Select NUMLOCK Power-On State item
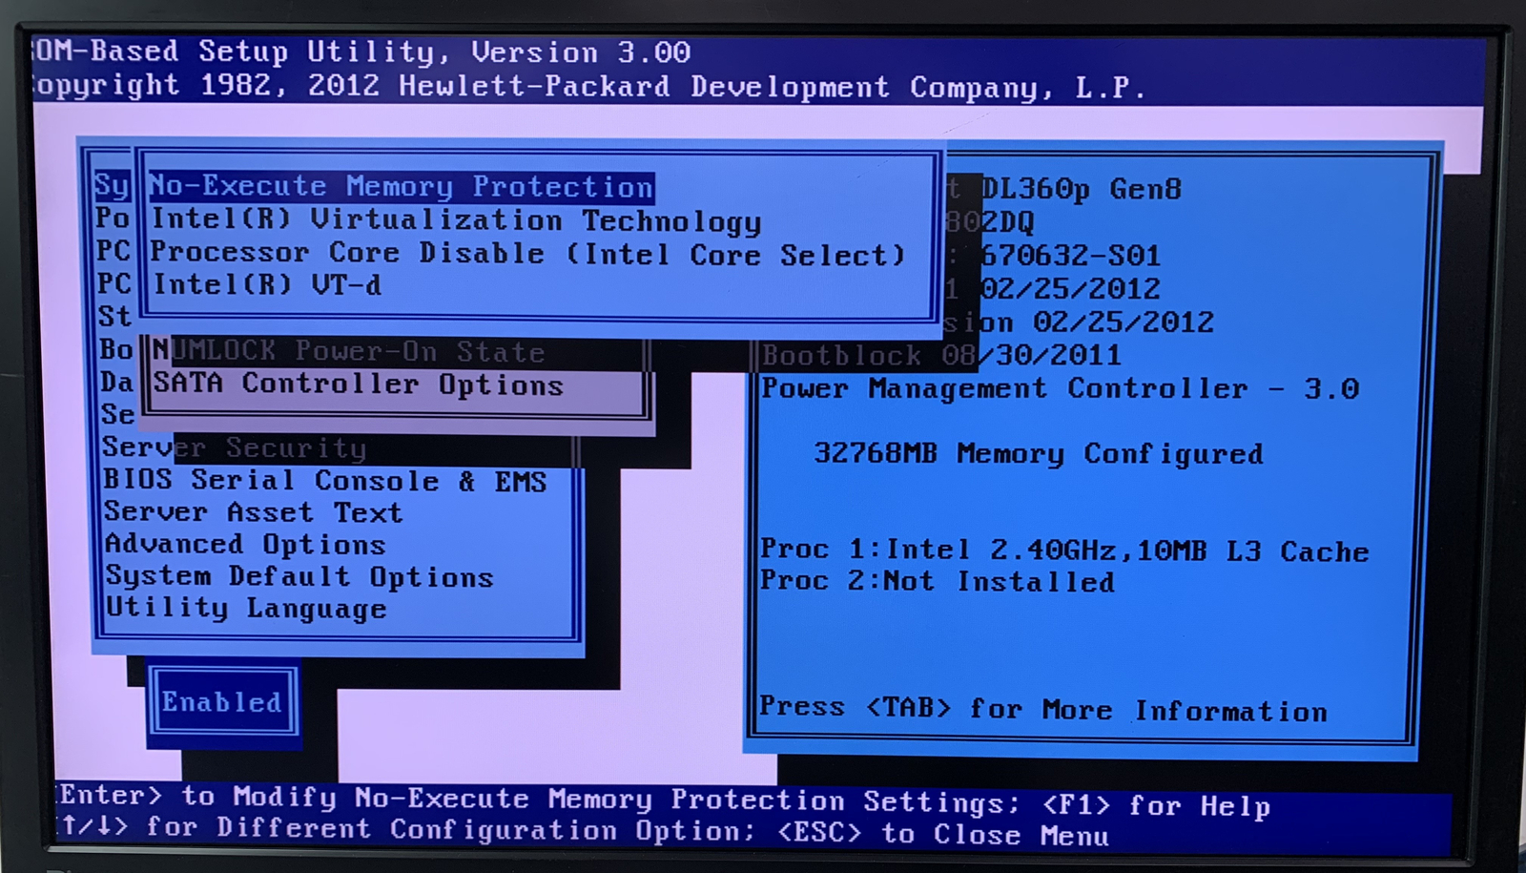The height and width of the screenshot is (873, 1526). click(x=348, y=351)
